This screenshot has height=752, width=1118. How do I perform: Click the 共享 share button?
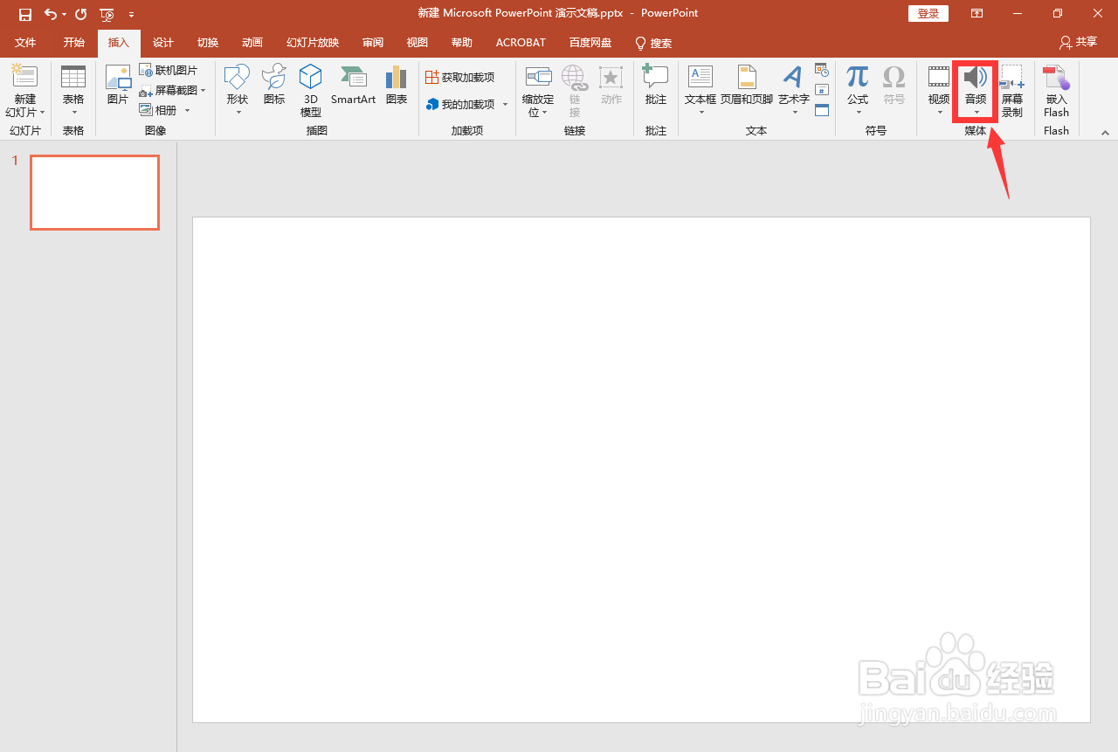point(1078,42)
